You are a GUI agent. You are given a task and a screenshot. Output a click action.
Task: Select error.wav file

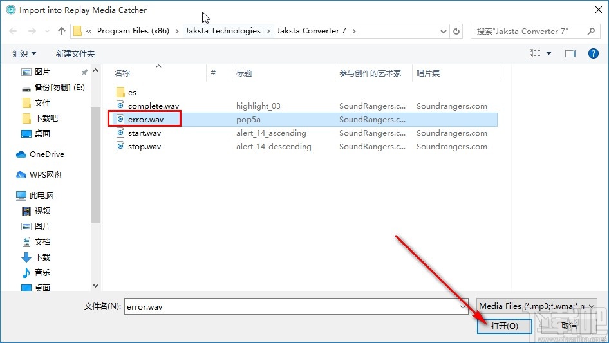click(145, 120)
